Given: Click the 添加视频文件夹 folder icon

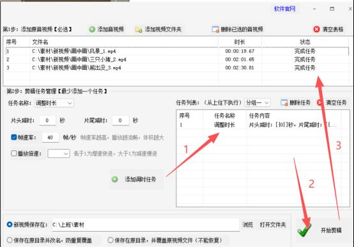Looking at the screenshot, I should [139, 29].
